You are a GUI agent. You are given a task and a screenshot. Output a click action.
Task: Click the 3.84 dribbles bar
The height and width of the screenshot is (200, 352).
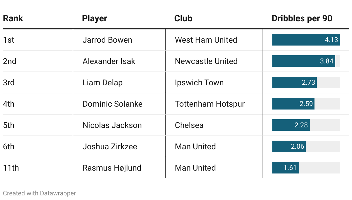(304, 61)
